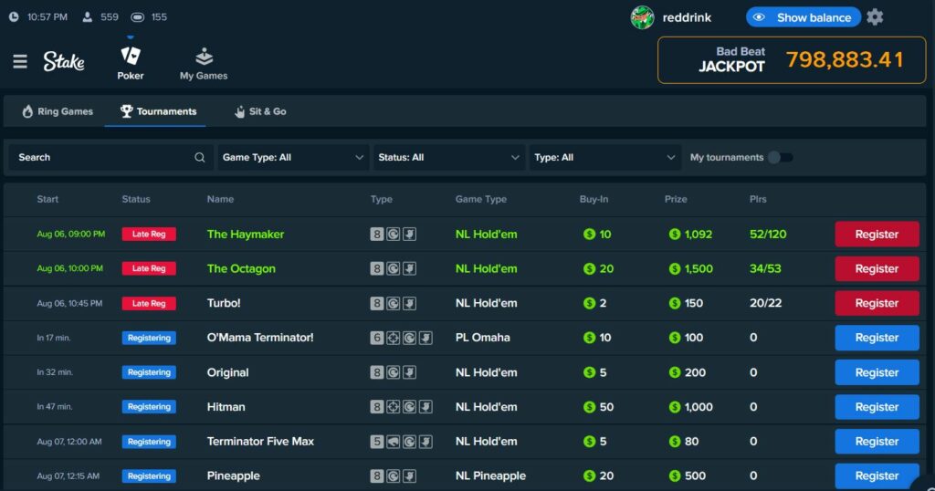Click the tournament Search input field
This screenshot has width=935, height=491.
[x=100, y=157]
